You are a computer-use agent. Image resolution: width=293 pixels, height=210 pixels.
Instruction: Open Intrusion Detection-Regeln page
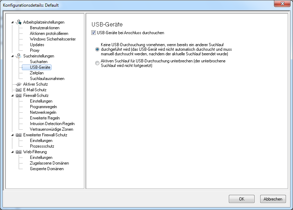coord(52,124)
